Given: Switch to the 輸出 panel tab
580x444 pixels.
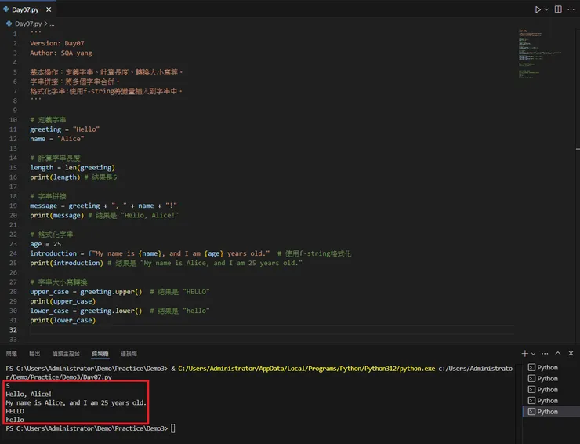Looking at the screenshot, I should (34, 354).
